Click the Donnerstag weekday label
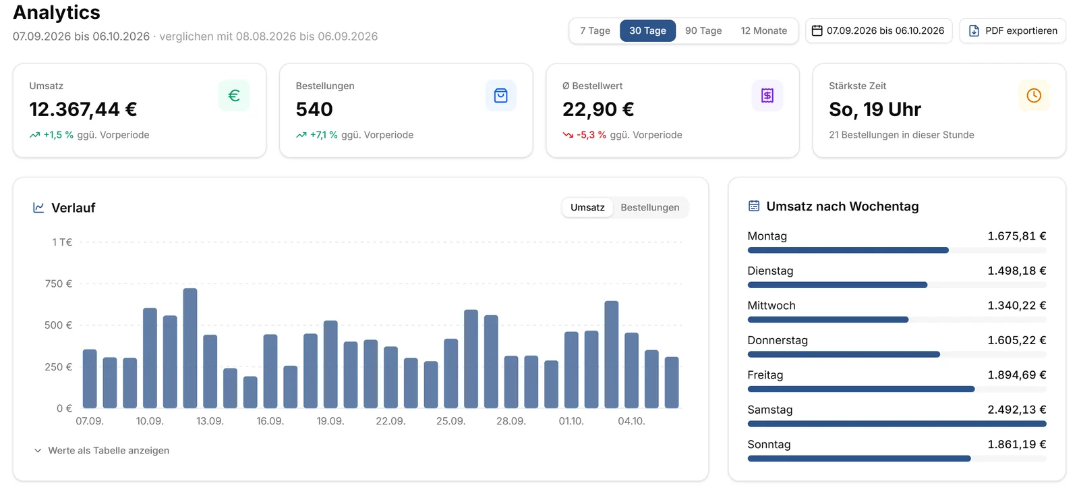 pyautogui.click(x=778, y=341)
